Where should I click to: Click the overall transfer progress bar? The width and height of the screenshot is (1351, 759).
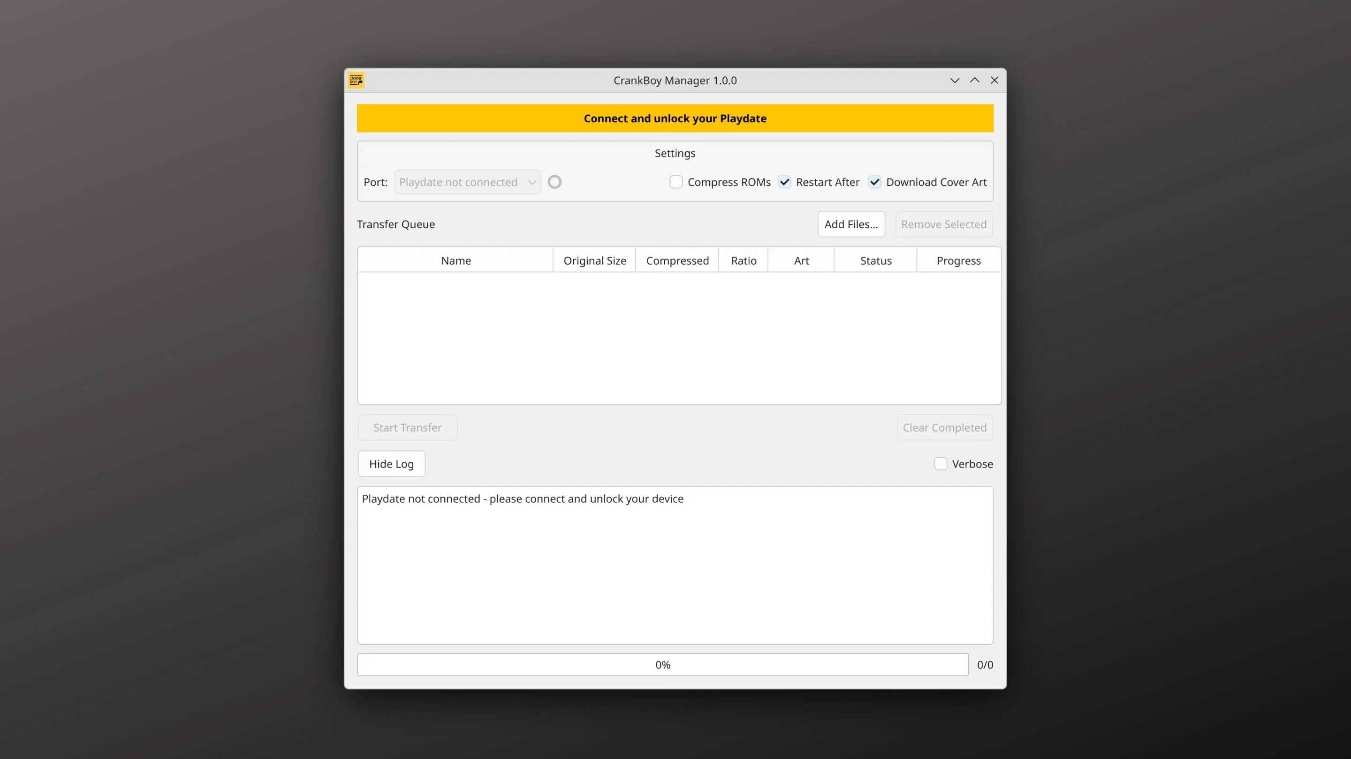pyautogui.click(x=662, y=664)
